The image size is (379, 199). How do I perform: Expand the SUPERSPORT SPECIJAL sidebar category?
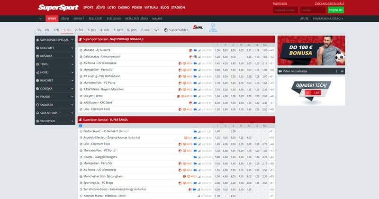55,40
